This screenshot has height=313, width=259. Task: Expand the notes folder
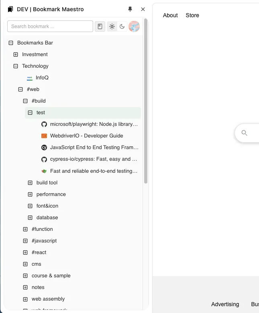tap(25, 287)
